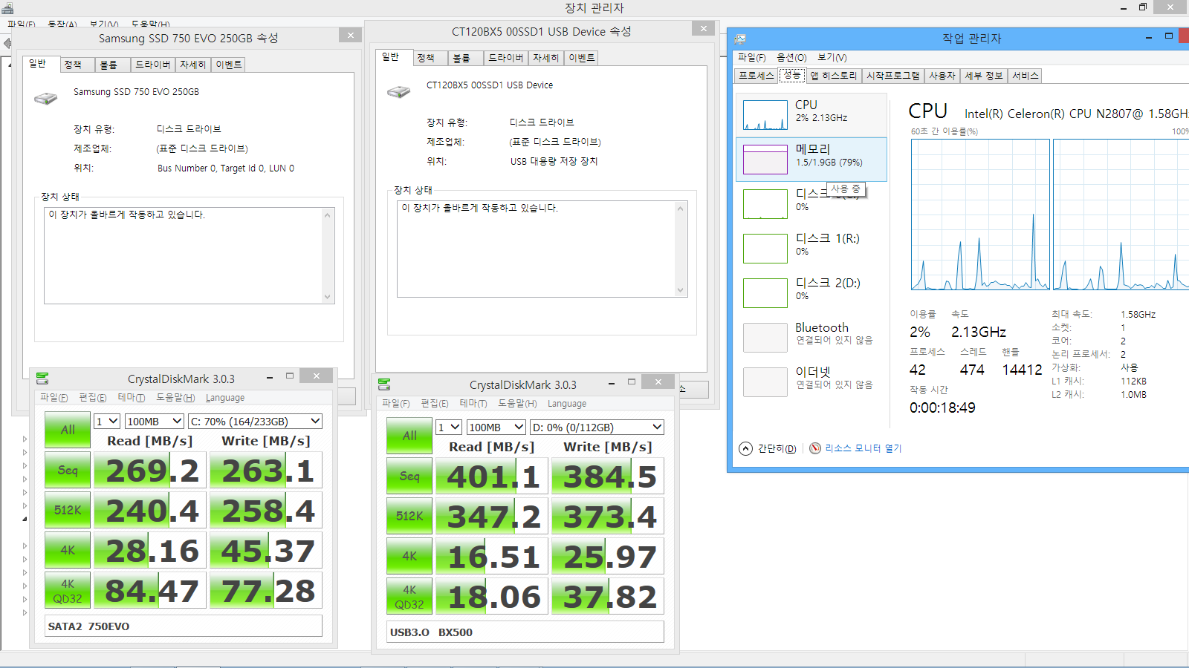Viewport: 1189px width, 668px height.
Task: Open the Samsung SSD properties Events tab
Action: 229,65
